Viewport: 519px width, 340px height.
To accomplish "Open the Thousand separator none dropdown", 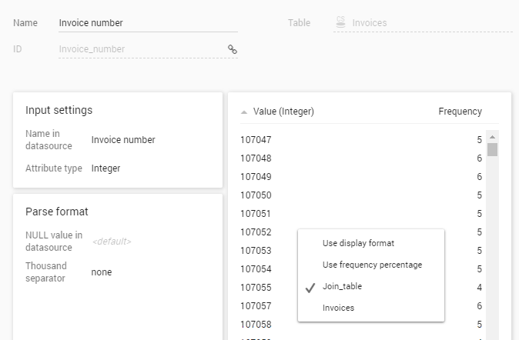I will (x=102, y=272).
